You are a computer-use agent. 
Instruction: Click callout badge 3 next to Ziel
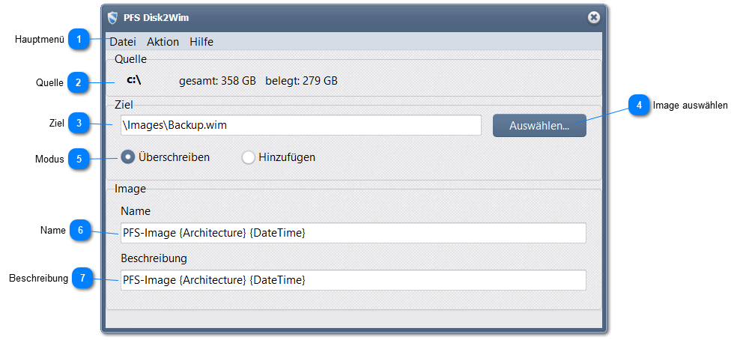(x=78, y=123)
